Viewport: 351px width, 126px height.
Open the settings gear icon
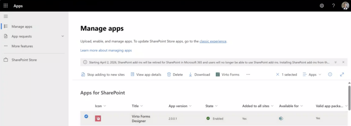pos(322,6)
